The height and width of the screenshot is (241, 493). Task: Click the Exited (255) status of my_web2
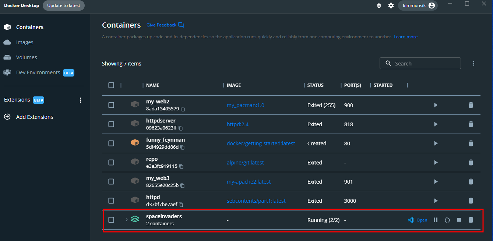[x=321, y=105]
